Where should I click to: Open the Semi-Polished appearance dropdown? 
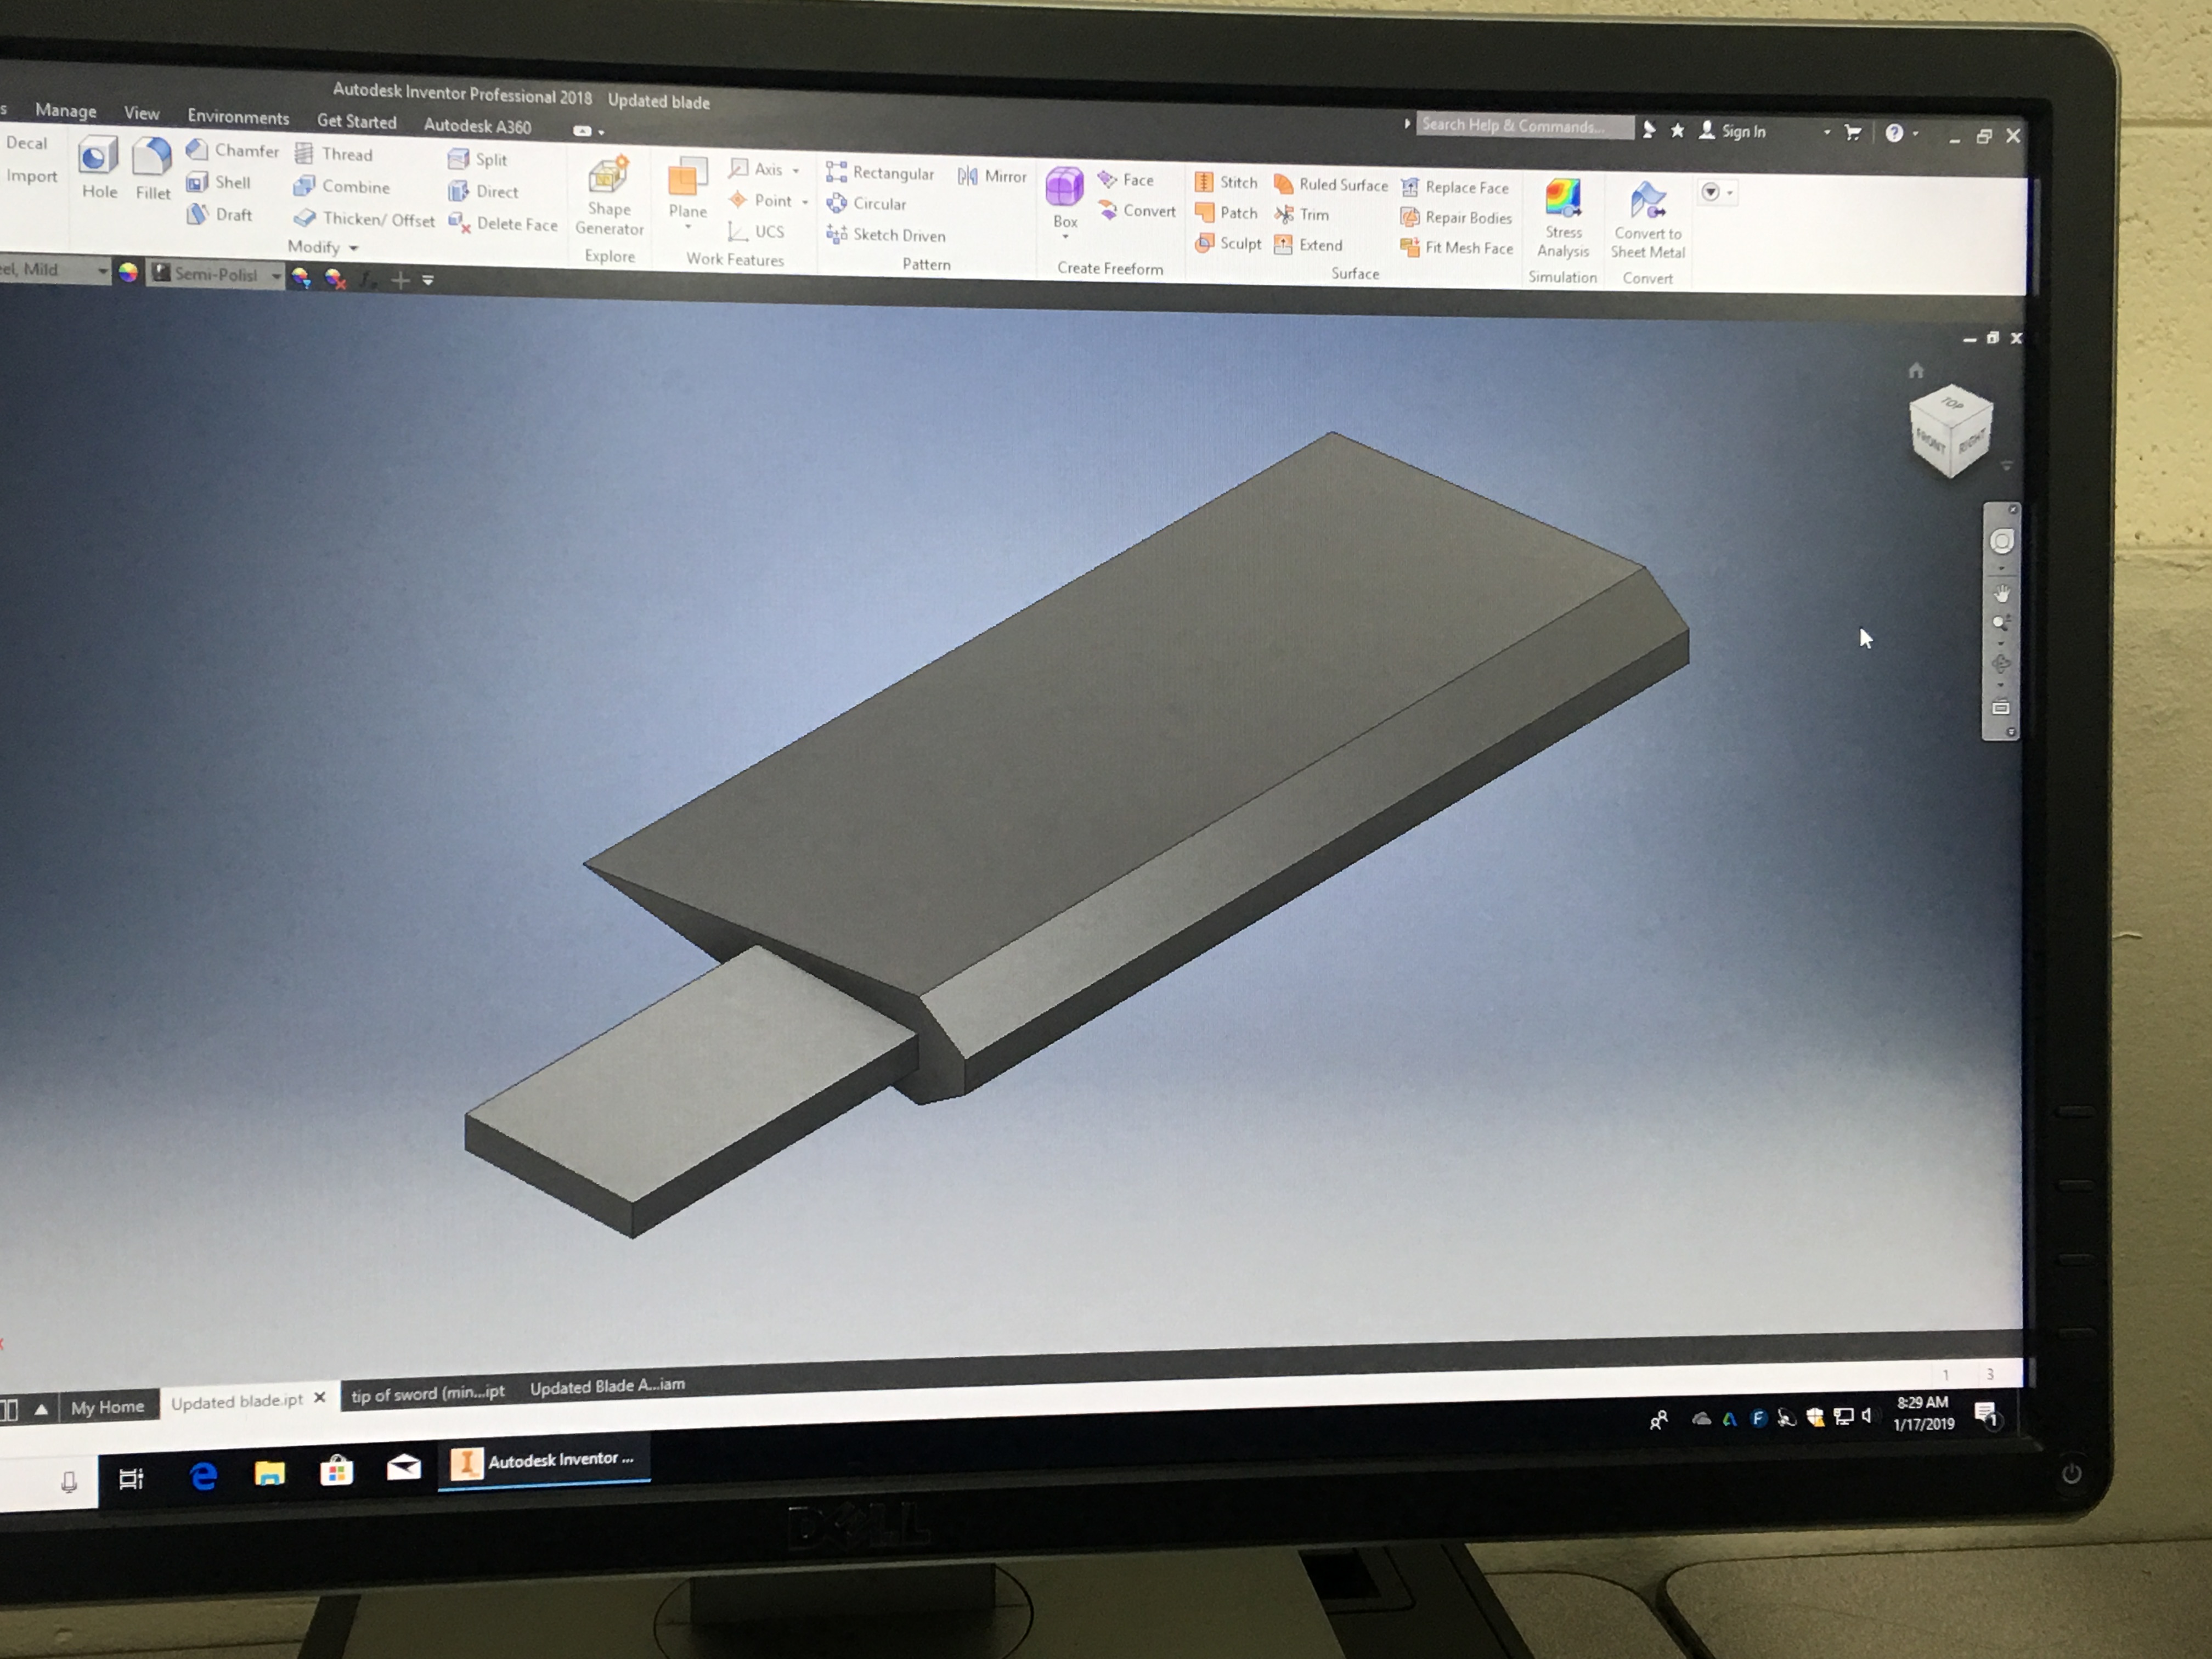click(x=275, y=275)
